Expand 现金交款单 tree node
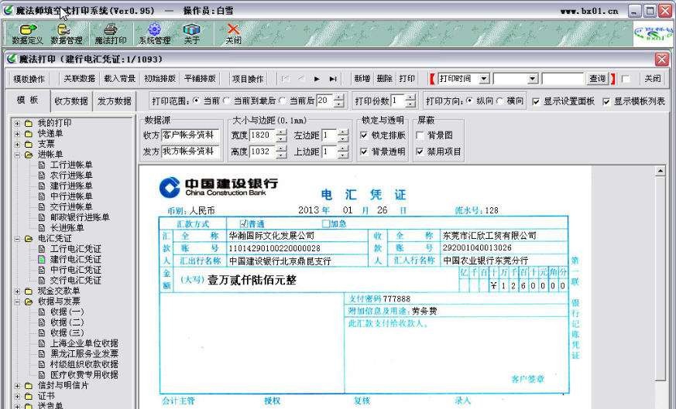The width and height of the screenshot is (676, 409). click(x=17, y=291)
